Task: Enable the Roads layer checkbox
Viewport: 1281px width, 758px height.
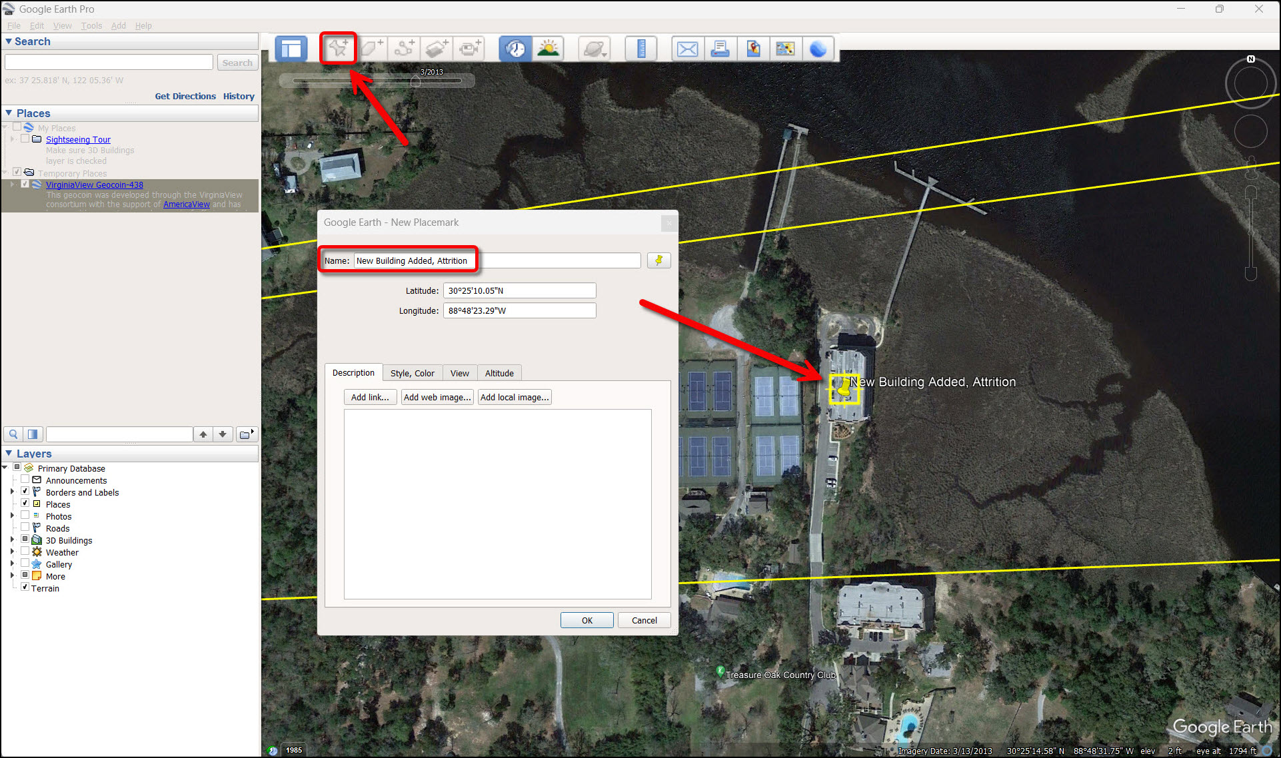Action: pyautogui.click(x=25, y=528)
